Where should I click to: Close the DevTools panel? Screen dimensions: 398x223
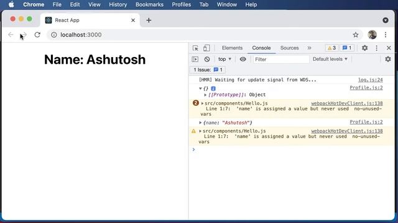pyautogui.click(x=389, y=48)
